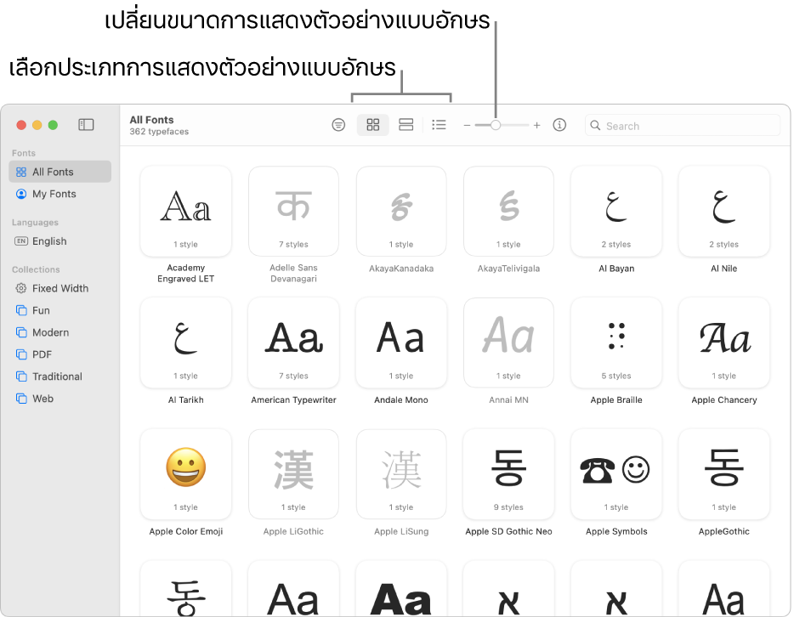Click the All Fonts grid icon in sidebar

click(x=20, y=172)
